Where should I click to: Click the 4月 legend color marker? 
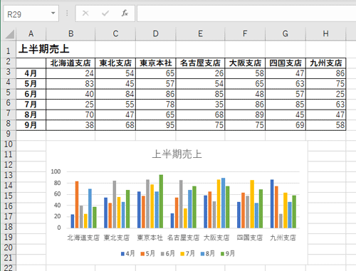[x=122, y=254]
